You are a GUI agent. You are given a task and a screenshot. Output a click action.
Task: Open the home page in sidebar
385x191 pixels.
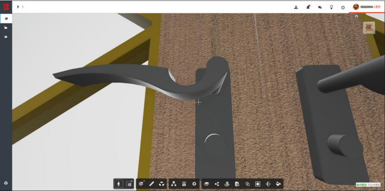tap(6, 18)
